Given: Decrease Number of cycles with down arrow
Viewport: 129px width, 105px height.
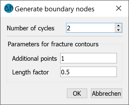Looking at the screenshot, I should (118, 30).
